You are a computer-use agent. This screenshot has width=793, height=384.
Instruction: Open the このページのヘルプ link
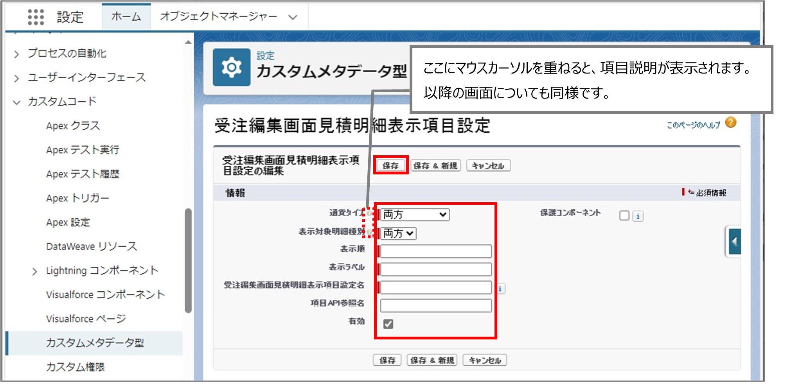(x=693, y=125)
